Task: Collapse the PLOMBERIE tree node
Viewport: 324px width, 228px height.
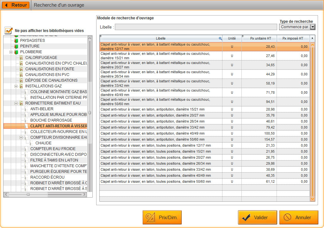Action: coord(11,52)
